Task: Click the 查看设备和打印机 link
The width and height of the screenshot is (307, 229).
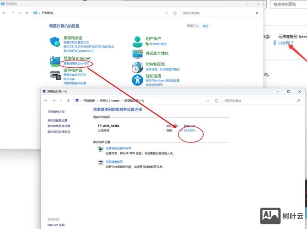Action: pyautogui.click(x=75, y=75)
